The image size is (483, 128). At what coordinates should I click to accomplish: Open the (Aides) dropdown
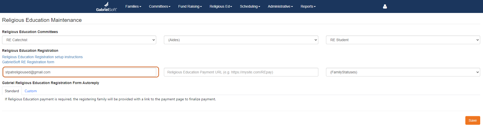[241, 40]
